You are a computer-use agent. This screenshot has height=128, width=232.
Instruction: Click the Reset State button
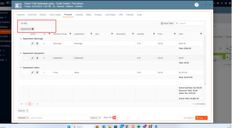[x=167, y=23]
